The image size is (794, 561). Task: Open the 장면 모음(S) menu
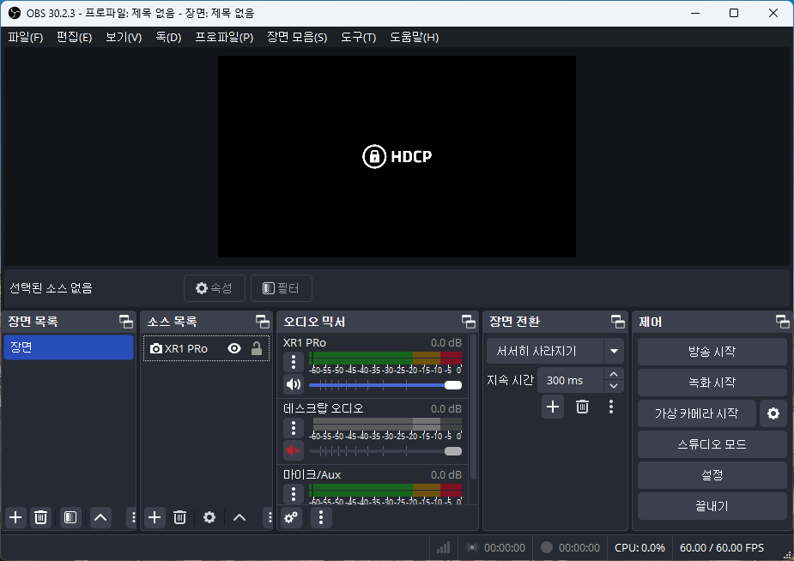(x=297, y=37)
